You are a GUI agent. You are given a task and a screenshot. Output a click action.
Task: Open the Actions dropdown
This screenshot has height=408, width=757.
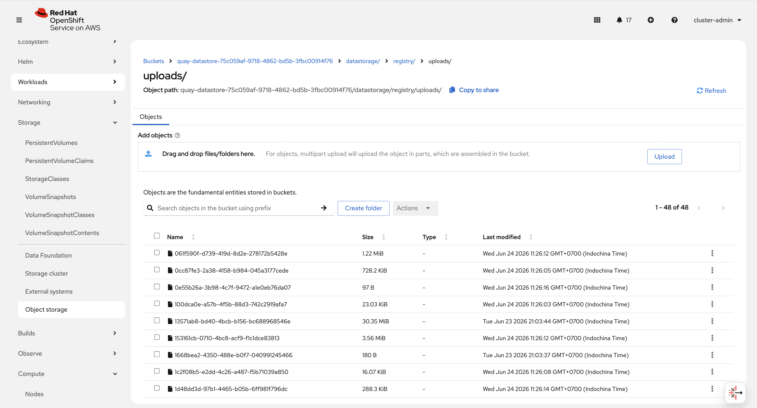pos(415,208)
